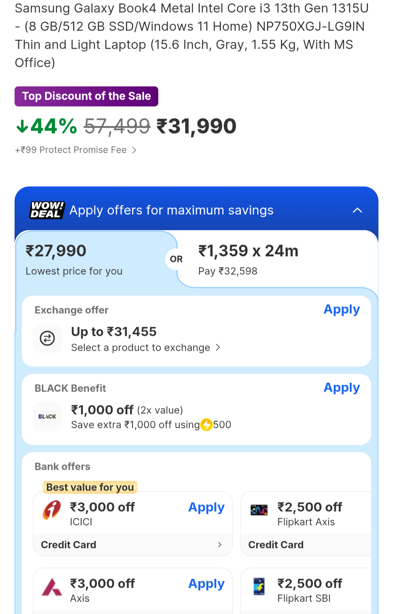Apply the ICICI ₹3,000 off offer
Viewport: 393px width, 614px height.
pos(206,507)
